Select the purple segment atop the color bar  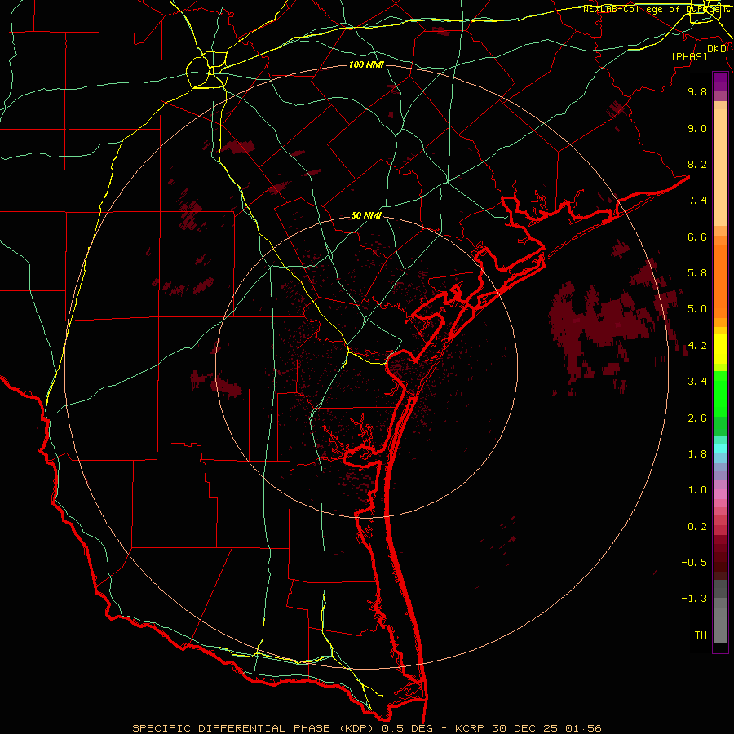720,82
